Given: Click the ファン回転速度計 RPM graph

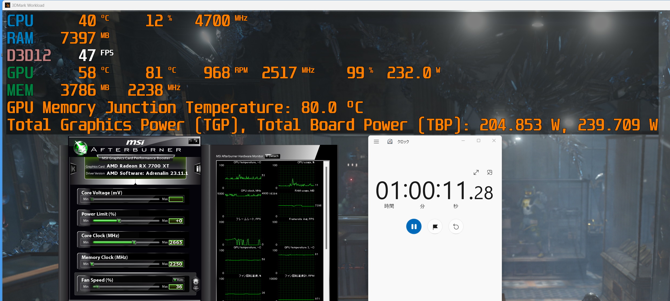Looking at the screenshot, I should tap(296, 289).
